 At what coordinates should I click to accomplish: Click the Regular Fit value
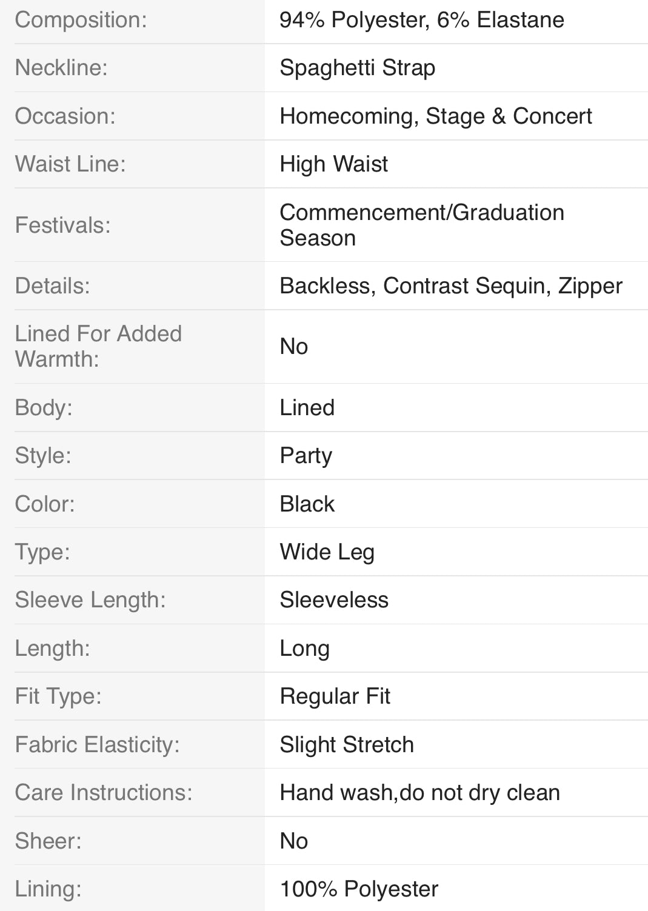point(335,696)
